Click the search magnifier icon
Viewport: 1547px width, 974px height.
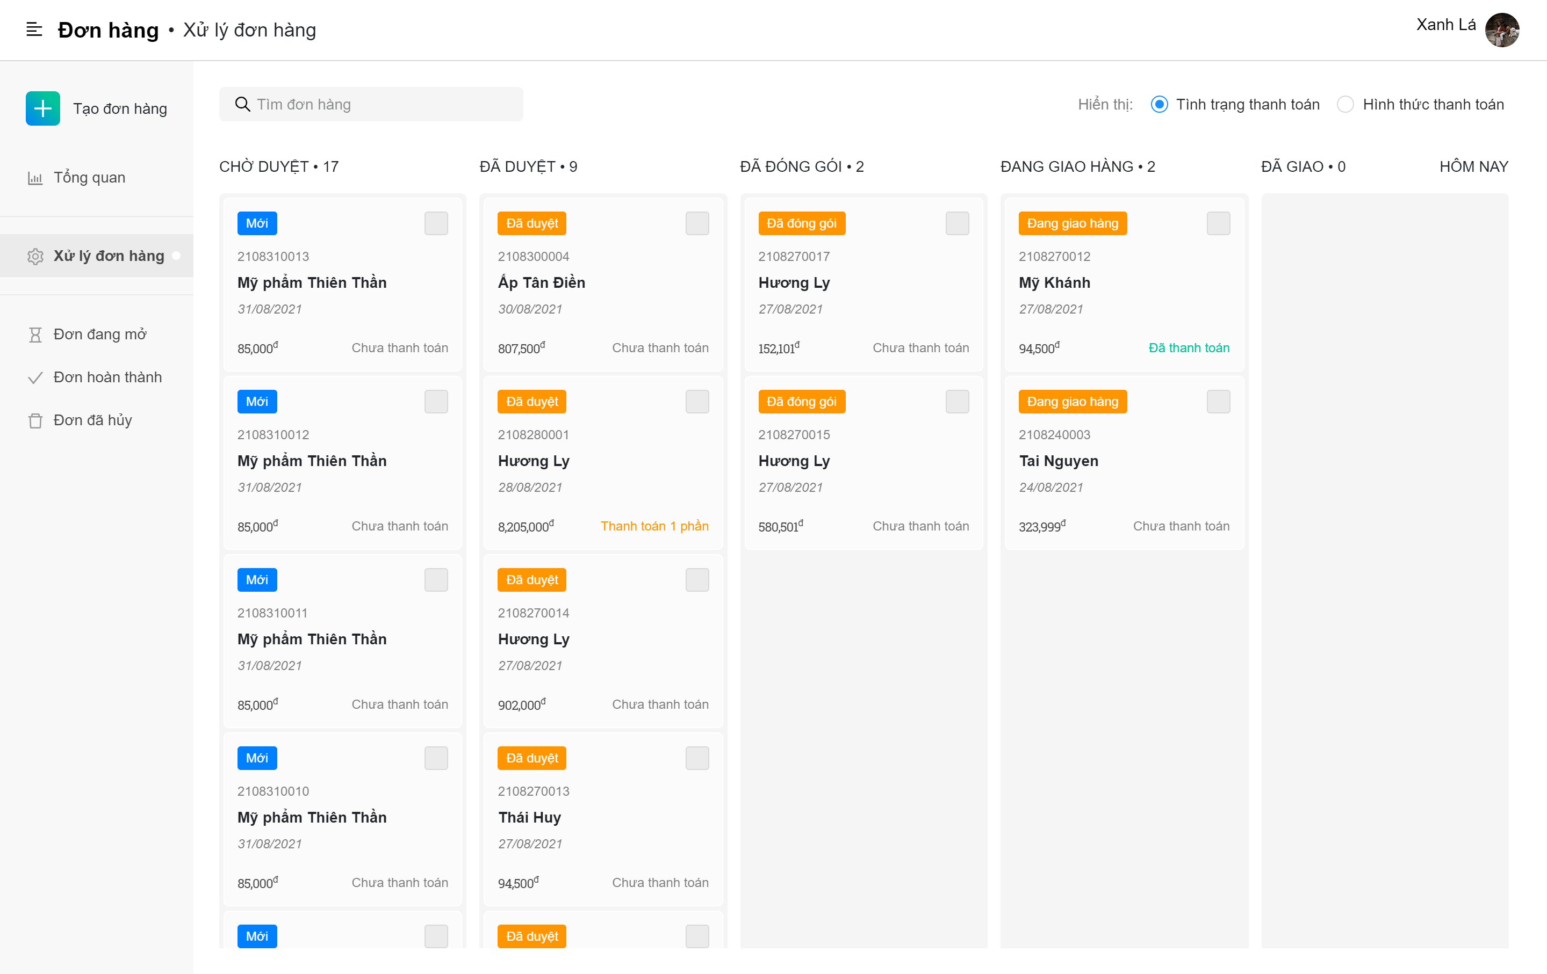point(242,104)
